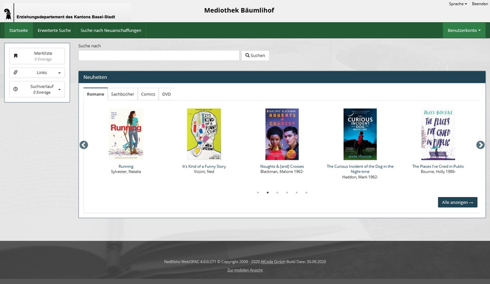Open The Places I've Cried in Public cover
Image resolution: width=490 pixels, height=284 pixels.
pyautogui.click(x=438, y=134)
